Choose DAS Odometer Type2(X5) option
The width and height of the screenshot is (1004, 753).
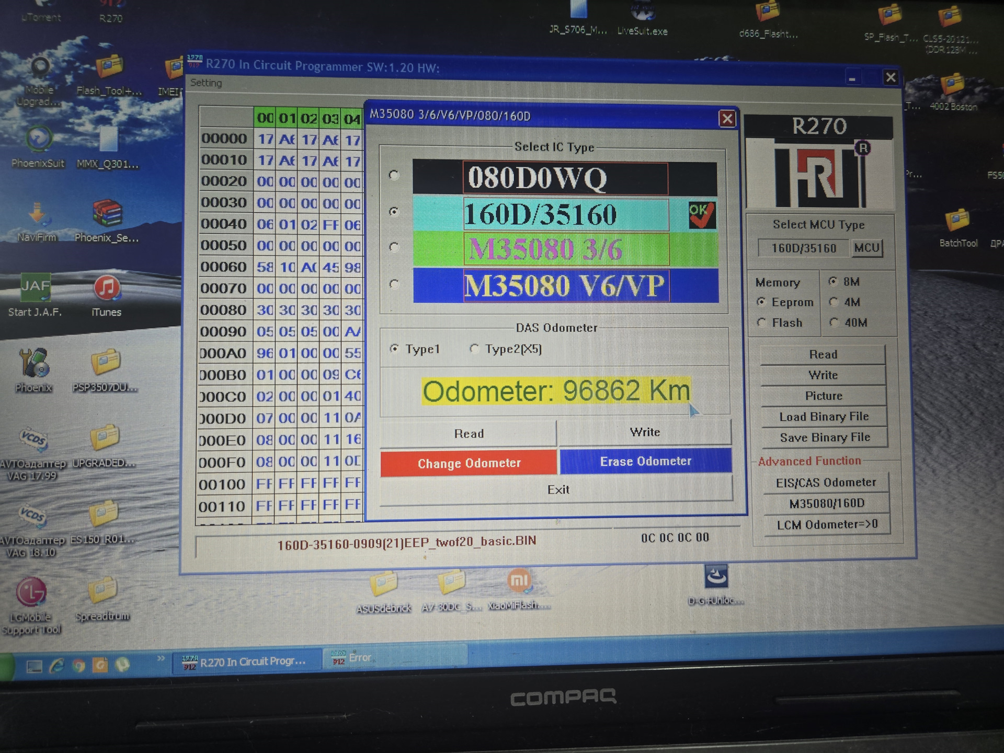[x=474, y=348]
